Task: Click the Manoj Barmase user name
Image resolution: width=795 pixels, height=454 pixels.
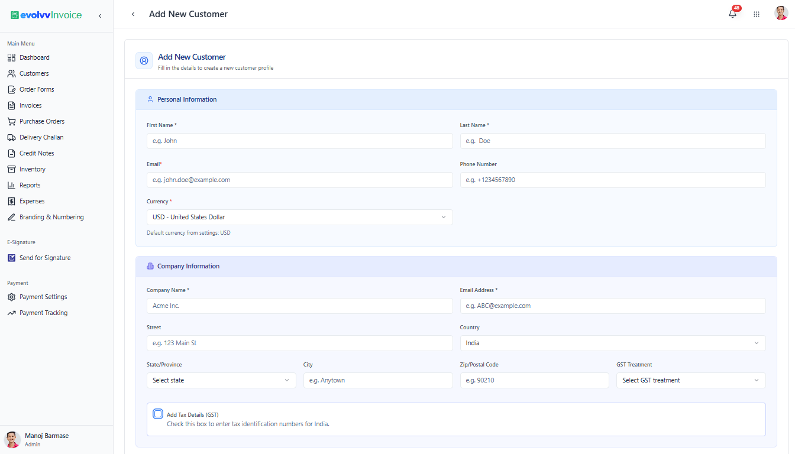Action: point(47,436)
